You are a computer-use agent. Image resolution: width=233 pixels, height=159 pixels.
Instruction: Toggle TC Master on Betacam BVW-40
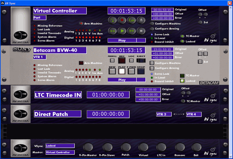pos(182,76)
